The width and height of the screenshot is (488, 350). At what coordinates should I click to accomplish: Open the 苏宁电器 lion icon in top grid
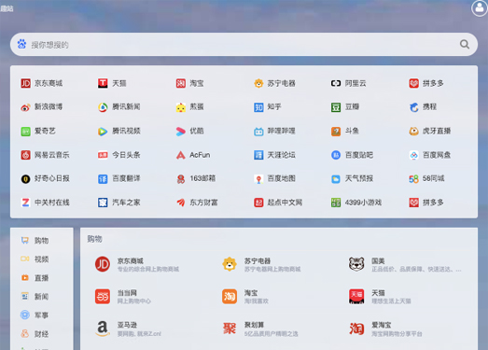pyautogui.click(x=258, y=83)
